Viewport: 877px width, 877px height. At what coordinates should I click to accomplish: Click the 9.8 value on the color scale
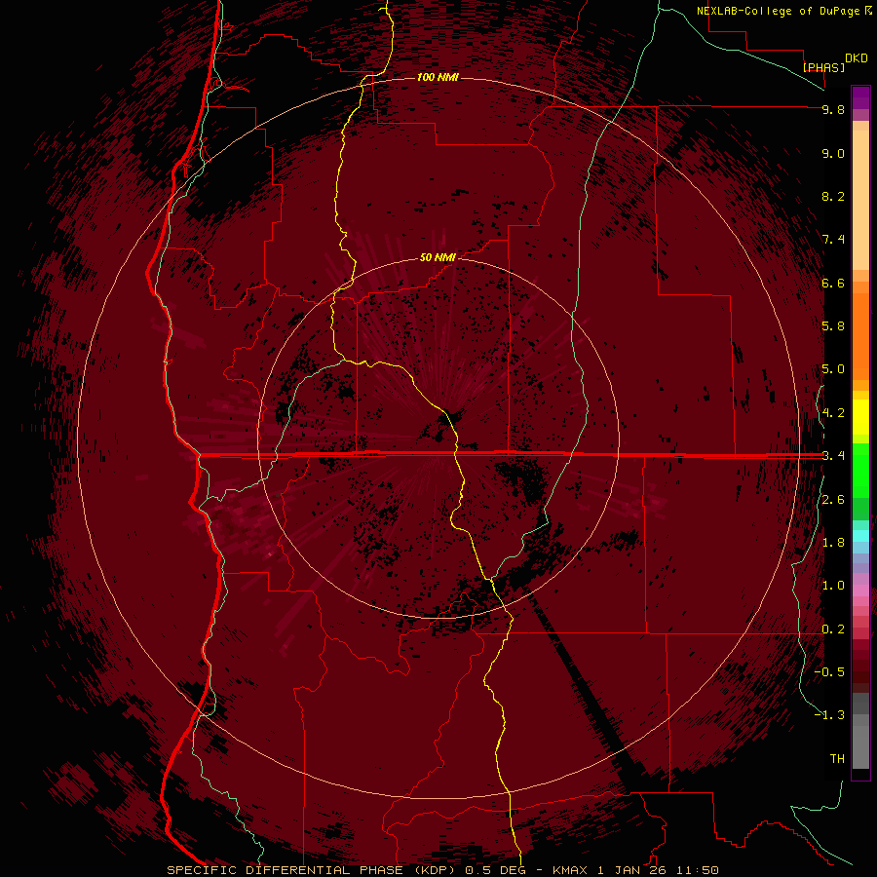833,110
